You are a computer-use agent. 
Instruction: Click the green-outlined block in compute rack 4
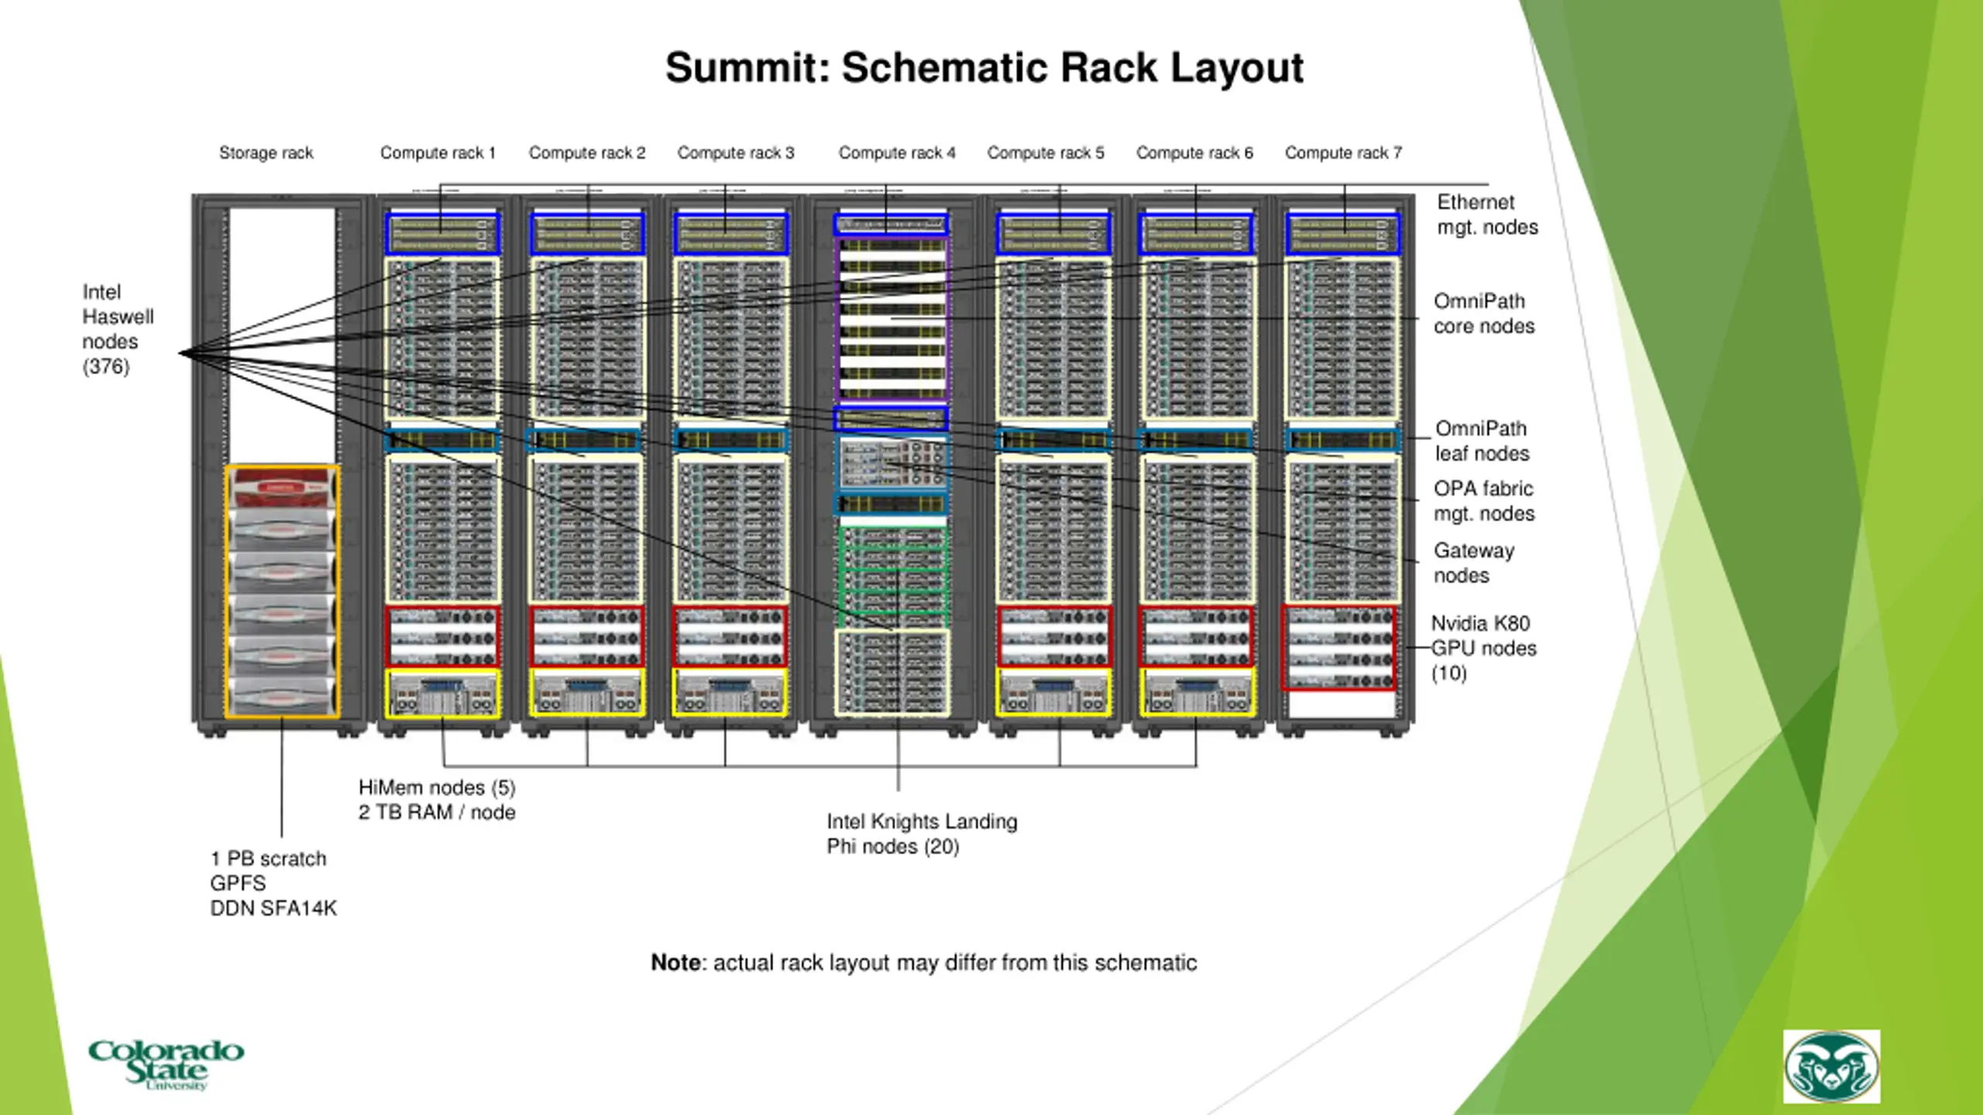click(x=893, y=578)
